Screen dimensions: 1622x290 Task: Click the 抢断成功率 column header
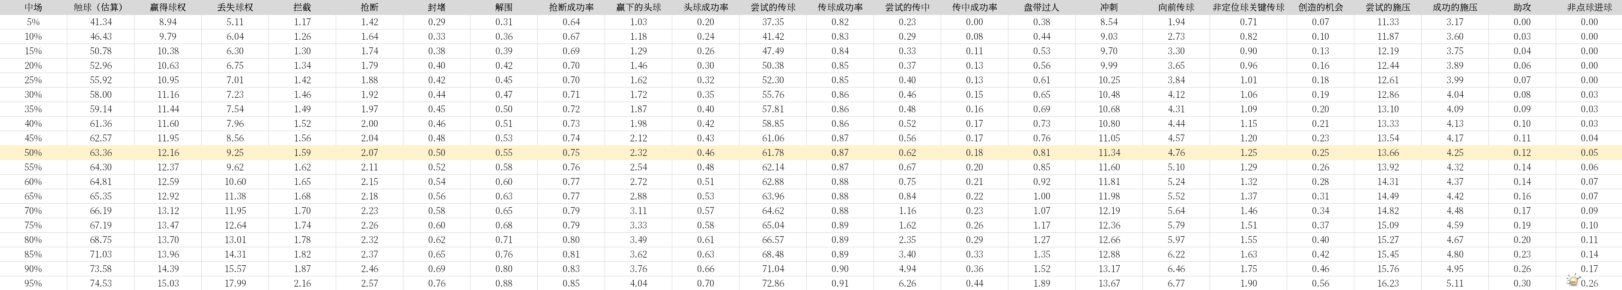(571, 8)
